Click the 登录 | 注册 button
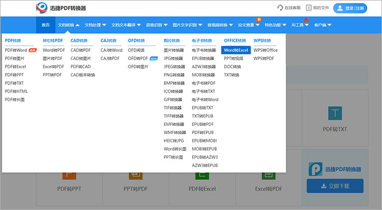382x210 pixels. point(350,8)
